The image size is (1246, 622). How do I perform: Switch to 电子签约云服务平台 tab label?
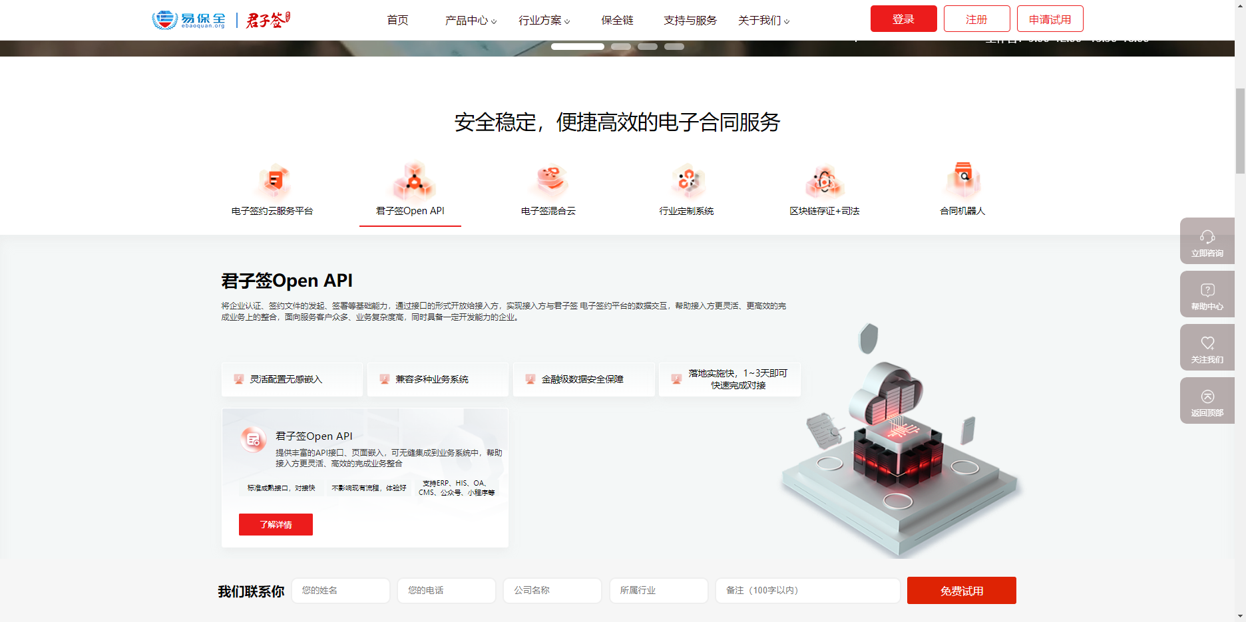coord(272,211)
